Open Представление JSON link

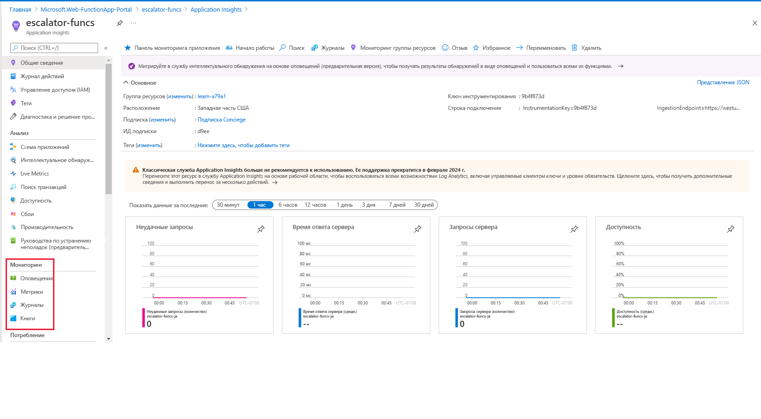click(723, 82)
